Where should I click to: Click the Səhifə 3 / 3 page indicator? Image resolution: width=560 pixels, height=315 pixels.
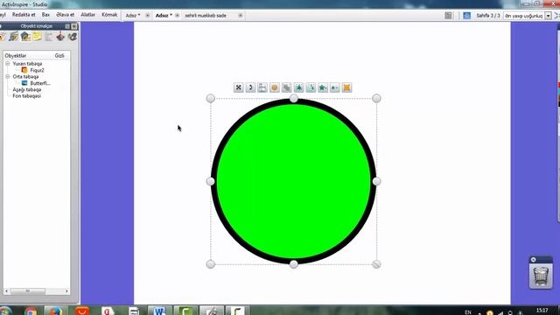488,16
